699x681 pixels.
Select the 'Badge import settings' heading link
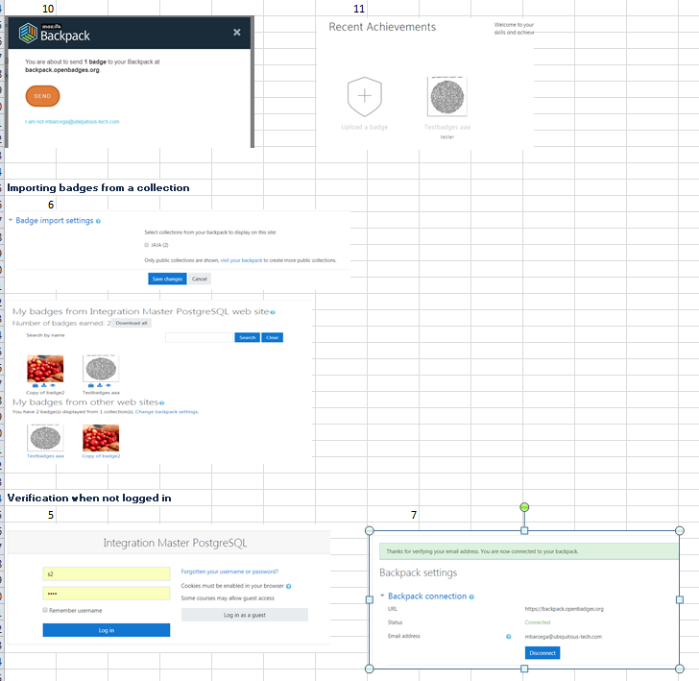[55, 220]
